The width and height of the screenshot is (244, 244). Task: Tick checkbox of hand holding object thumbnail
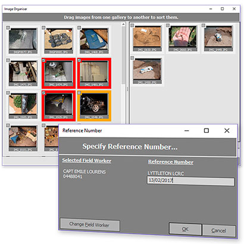pyautogui.click(x=168, y=26)
